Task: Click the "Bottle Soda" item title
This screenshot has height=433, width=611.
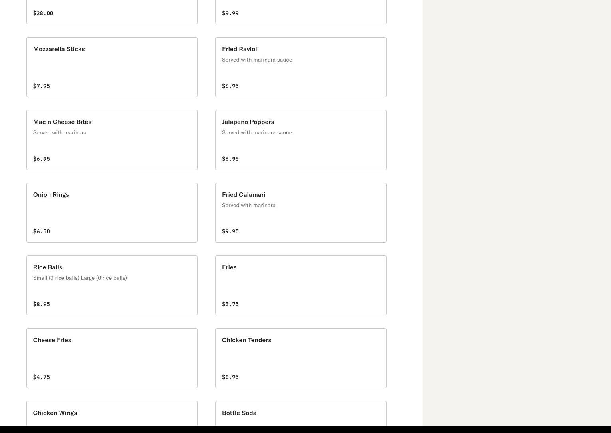Action: click(x=239, y=413)
